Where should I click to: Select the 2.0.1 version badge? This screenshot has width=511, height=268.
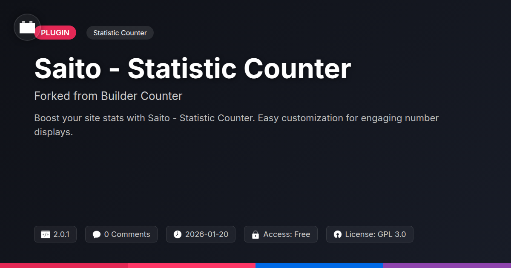pos(55,234)
